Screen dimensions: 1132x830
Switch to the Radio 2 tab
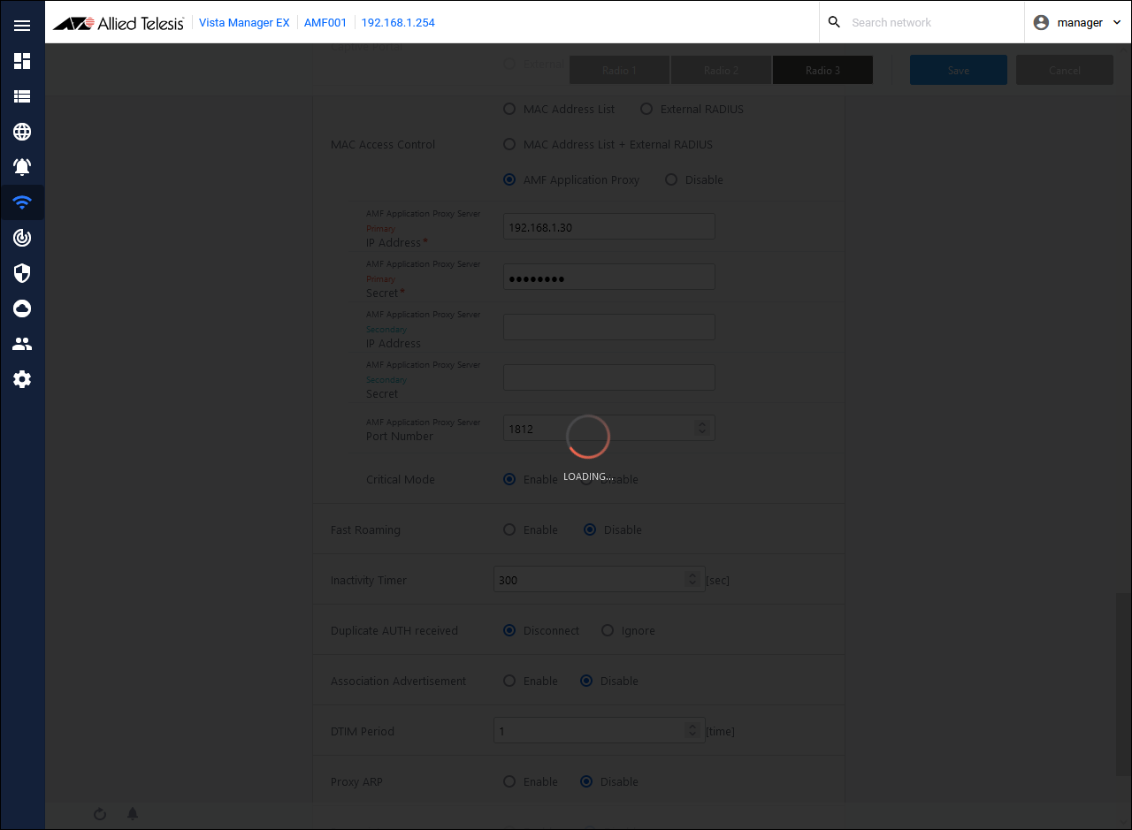coord(721,70)
